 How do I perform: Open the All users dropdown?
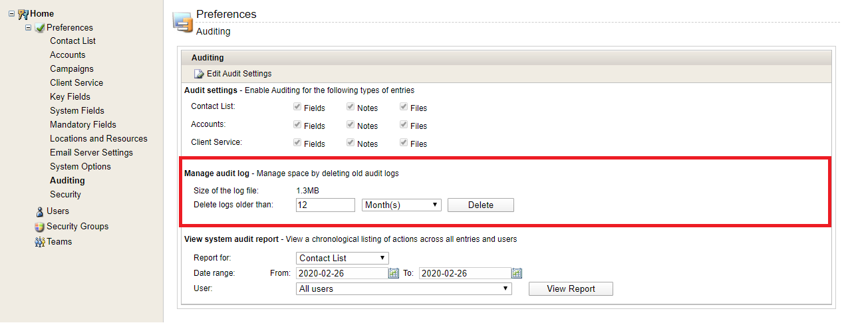coord(403,288)
